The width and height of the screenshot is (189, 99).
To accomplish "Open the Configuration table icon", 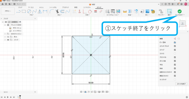I will (113, 11).
